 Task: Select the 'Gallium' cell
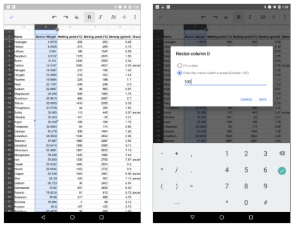click(24, 183)
